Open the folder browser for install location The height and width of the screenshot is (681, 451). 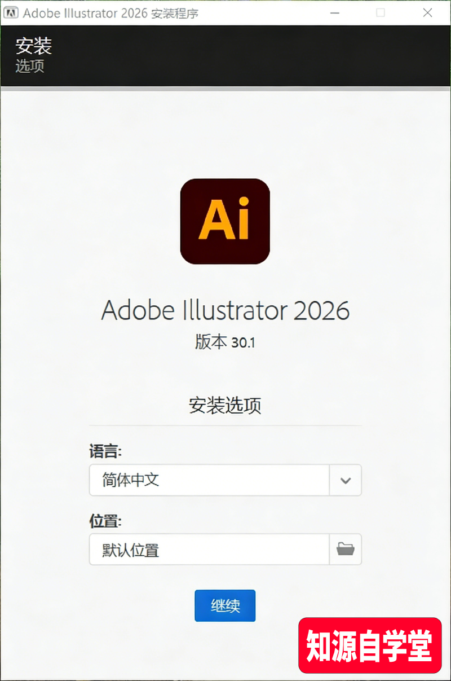[x=346, y=549]
